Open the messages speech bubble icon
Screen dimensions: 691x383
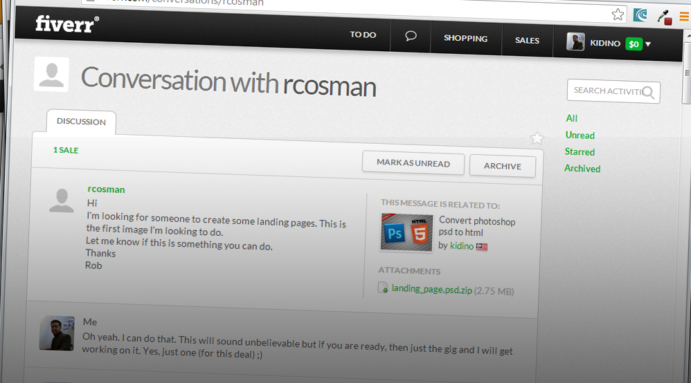(x=411, y=36)
